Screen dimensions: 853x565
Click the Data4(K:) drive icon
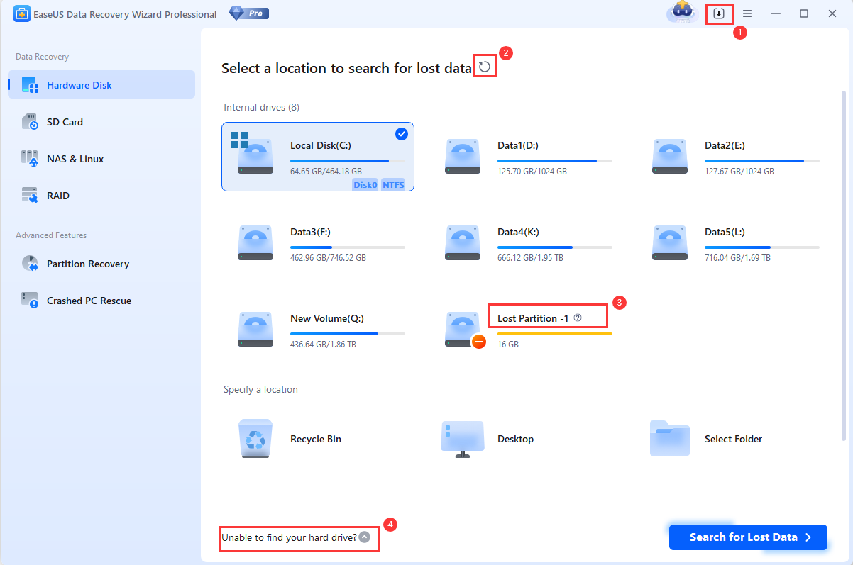point(463,242)
